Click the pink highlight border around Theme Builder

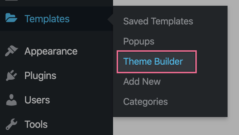(157, 51)
